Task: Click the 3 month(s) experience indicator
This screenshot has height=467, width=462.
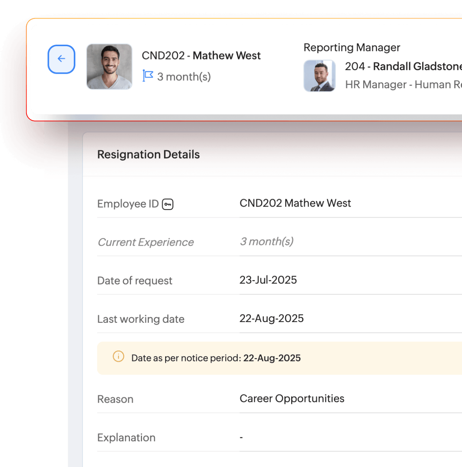Action: click(x=184, y=76)
